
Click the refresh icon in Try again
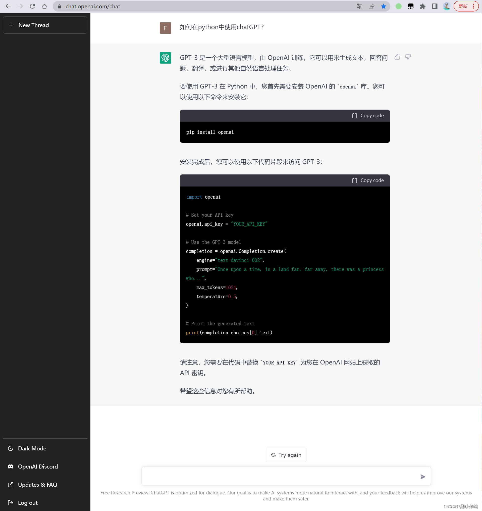273,455
